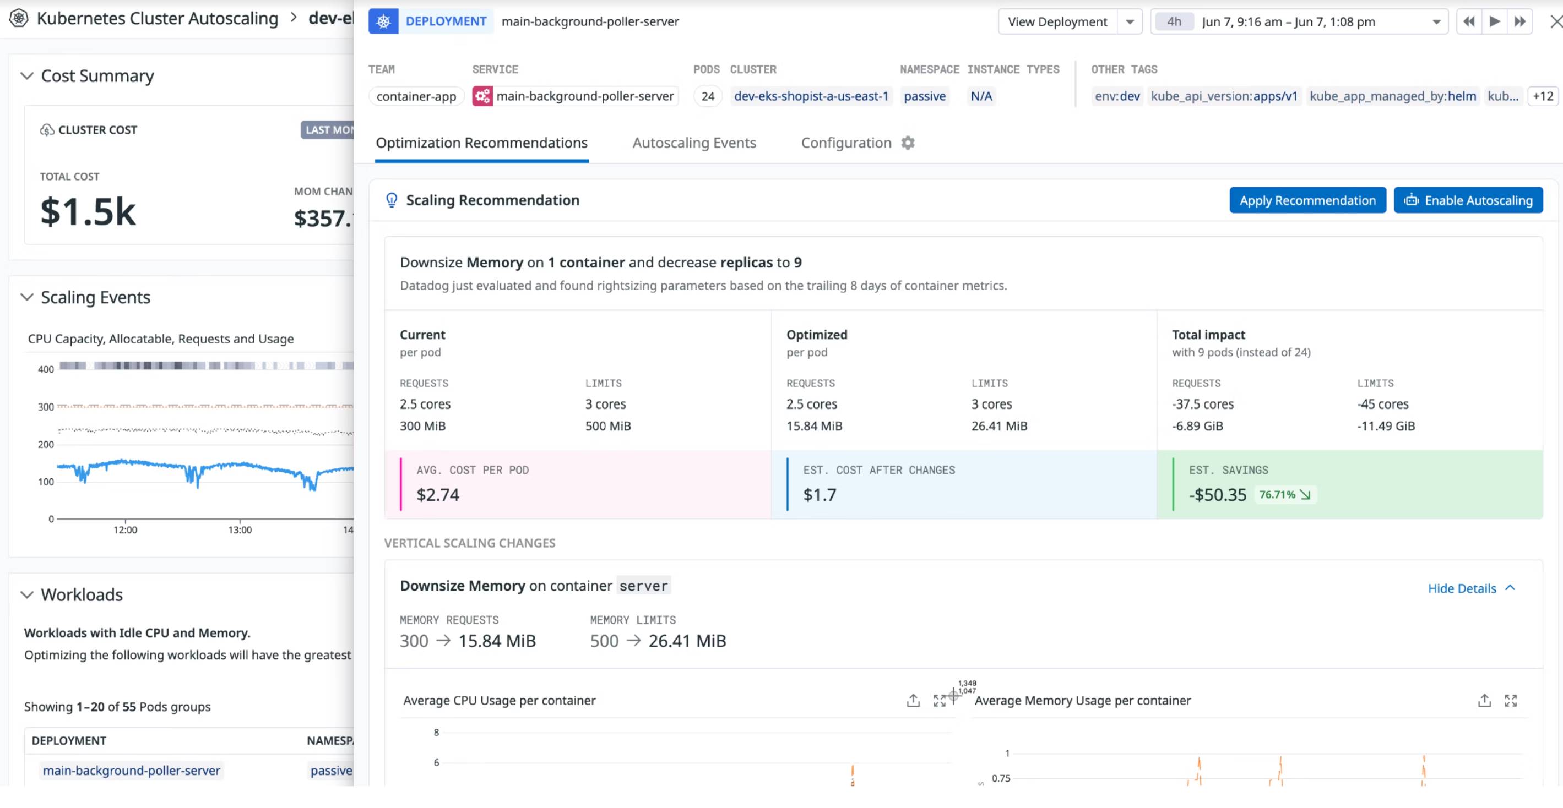Image resolution: width=1563 pixels, height=808 pixels.
Task: Click the truncated kub... tag
Action: point(1503,96)
